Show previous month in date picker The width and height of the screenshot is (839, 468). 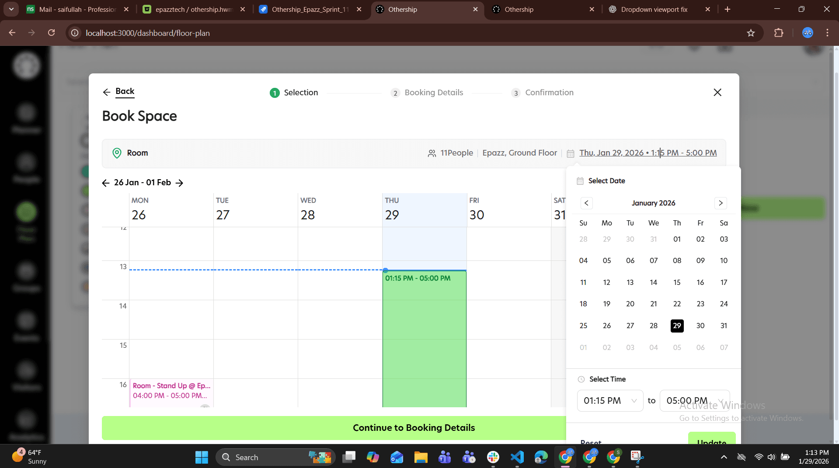pos(587,203)
